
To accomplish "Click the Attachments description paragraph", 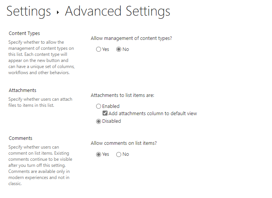I will pyautogui.click(x=40, y=102).
